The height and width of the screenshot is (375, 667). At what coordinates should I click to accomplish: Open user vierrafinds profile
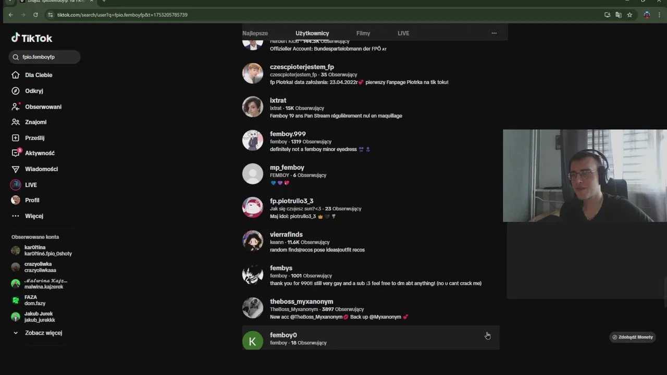click(370, 241)
